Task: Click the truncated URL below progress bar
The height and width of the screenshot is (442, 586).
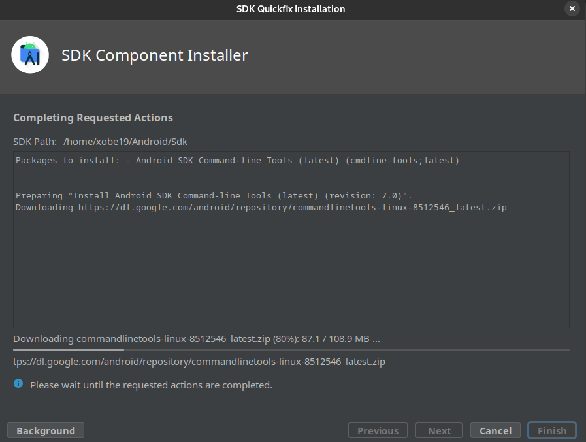Action: click(x=199, y=361)
